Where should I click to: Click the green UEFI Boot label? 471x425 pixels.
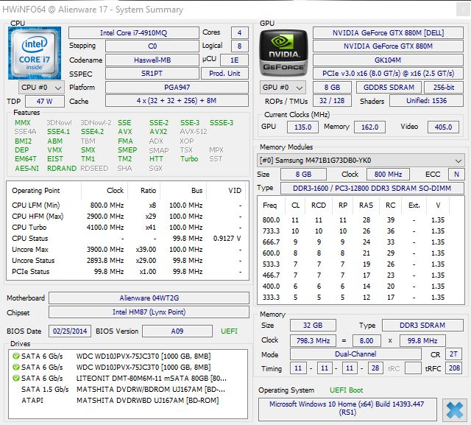pos(346,390)
